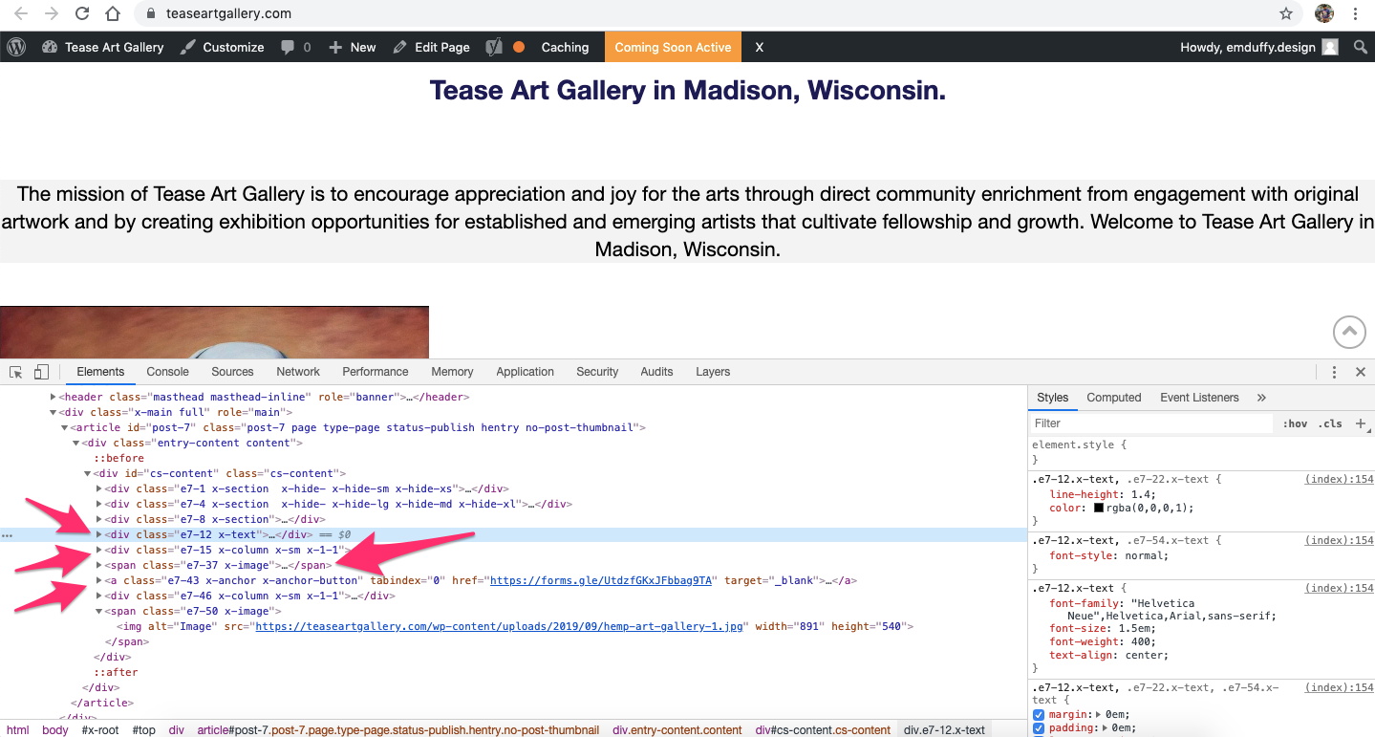Uncheck the margin property checkbox
Image resolution: width=1375 pixels, height=737 pixels.
coord(1040,714)
